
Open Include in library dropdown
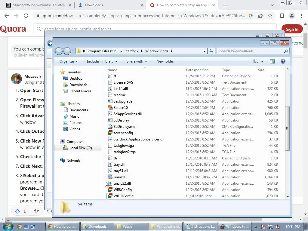[102, 61]
